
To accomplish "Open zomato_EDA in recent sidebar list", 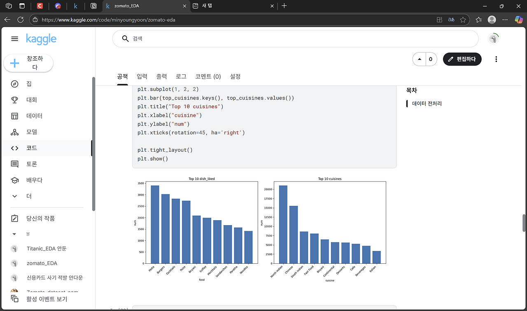I will [42, 263].
